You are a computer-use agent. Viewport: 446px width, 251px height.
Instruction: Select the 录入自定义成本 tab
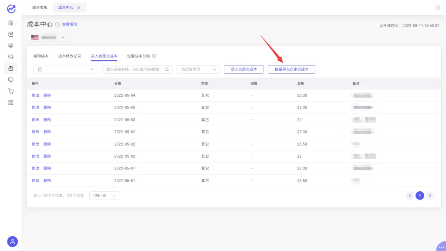[104, 56]
